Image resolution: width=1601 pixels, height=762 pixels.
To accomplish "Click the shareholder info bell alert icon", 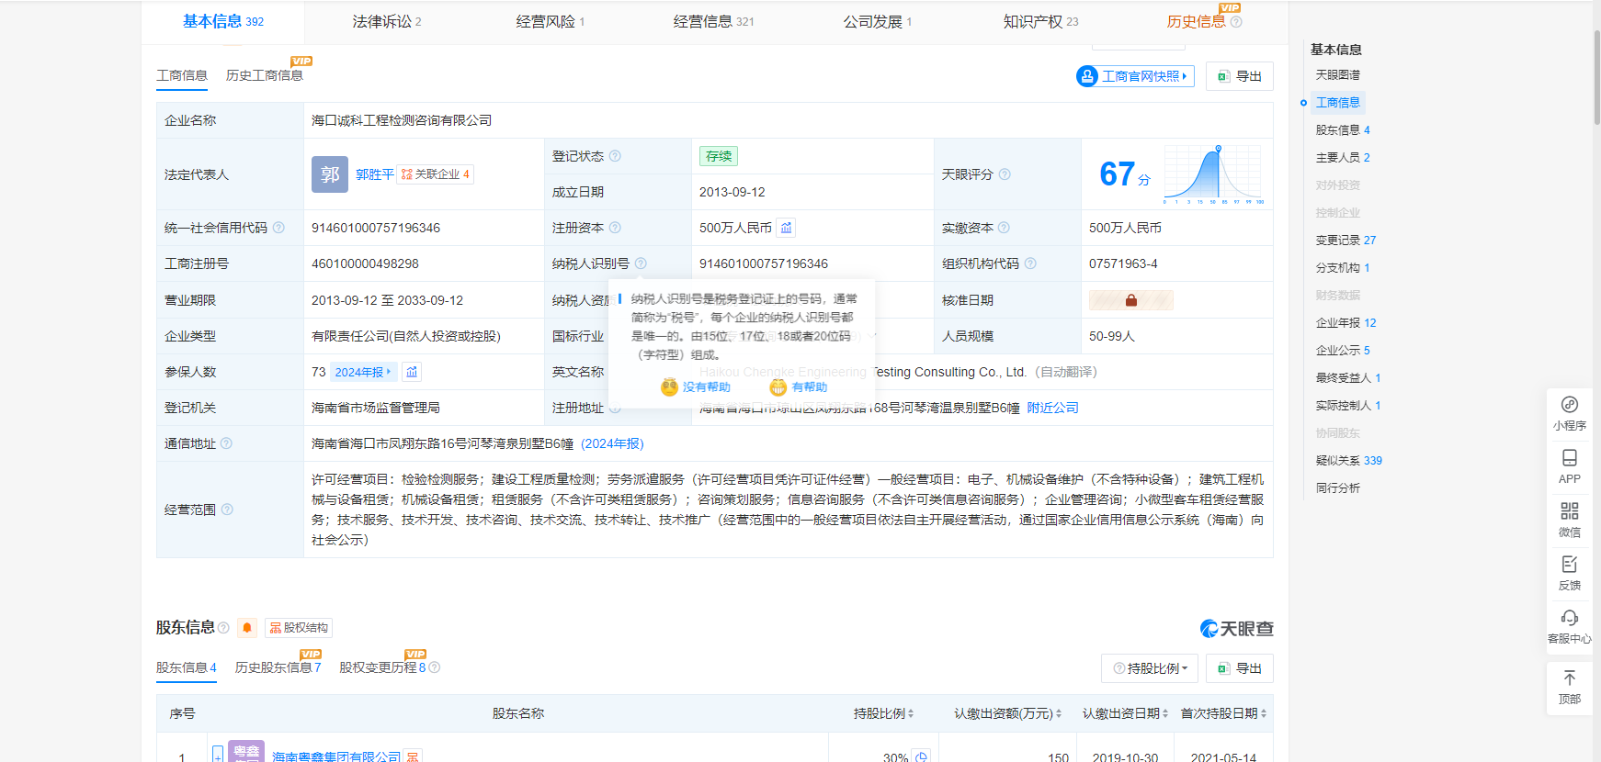I will (x=246, y=628).
